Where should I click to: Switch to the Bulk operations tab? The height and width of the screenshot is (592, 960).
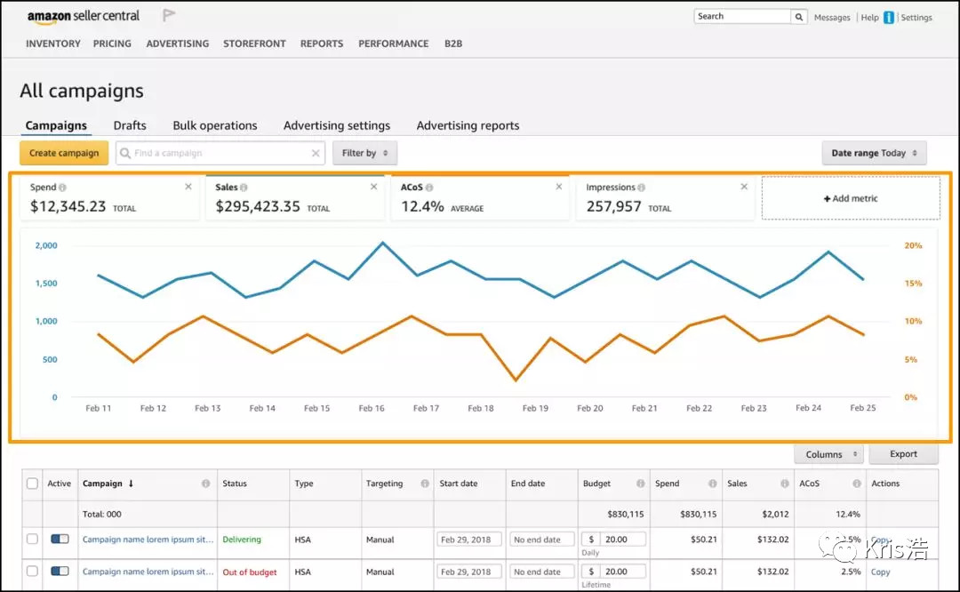click(215, 125)
